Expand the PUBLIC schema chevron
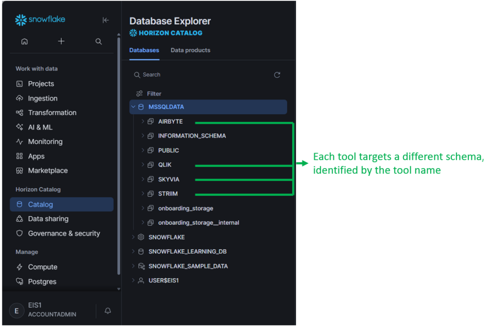485x327 pixels. coord(143,150)
